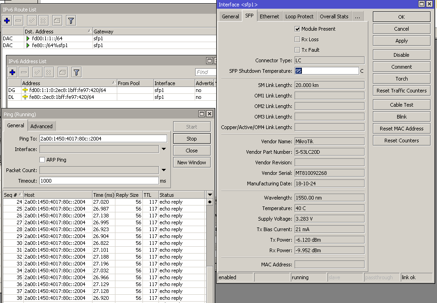Viewport: 437px width, 303px height.
Task: Reset MAC Address of the interface
Action: pyautogui.click(x=402, y=129)
